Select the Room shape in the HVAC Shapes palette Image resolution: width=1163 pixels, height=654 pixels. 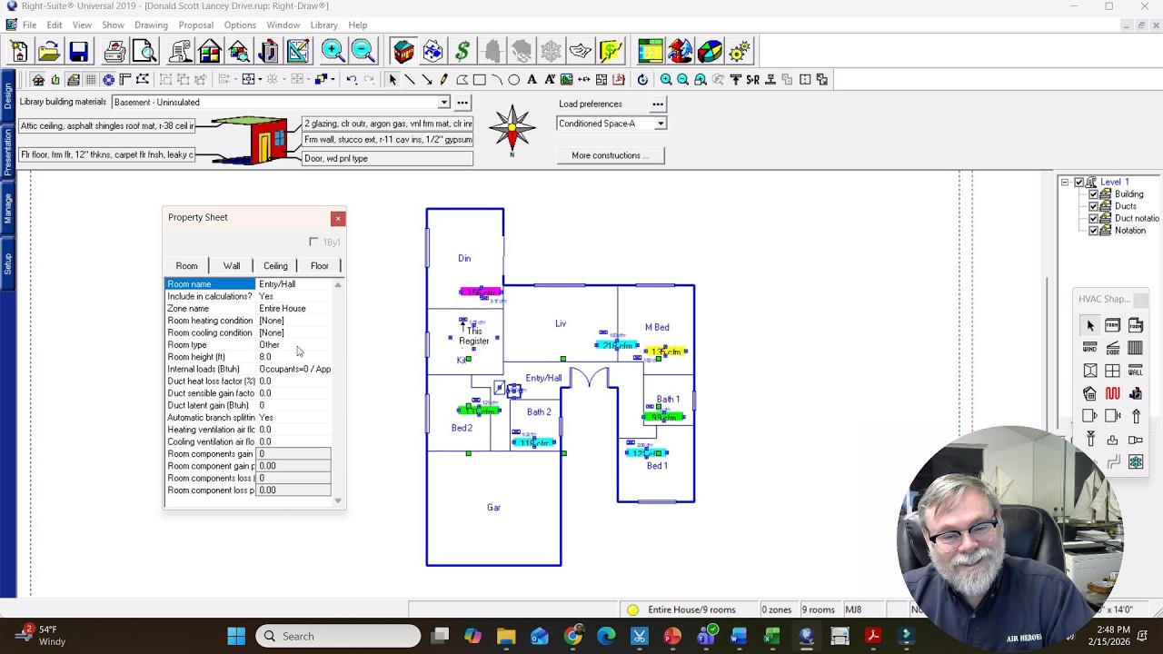(x=1112, y=325)
